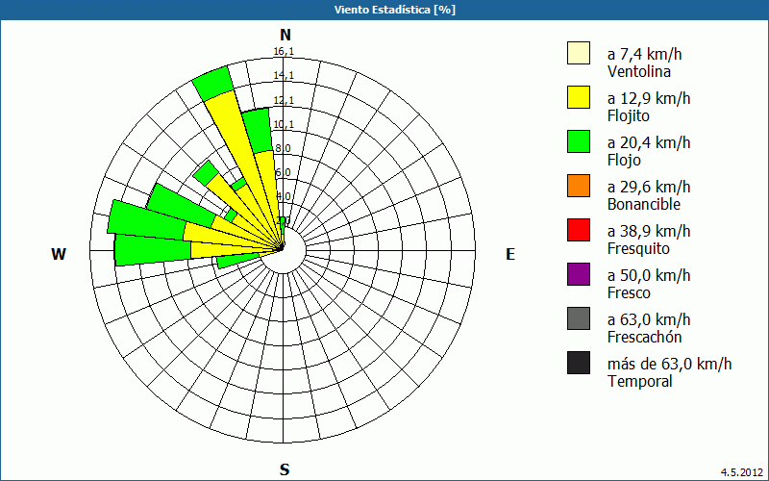Click the 'Frescachón' legend label
769x481 pixels.
[644, 338]
